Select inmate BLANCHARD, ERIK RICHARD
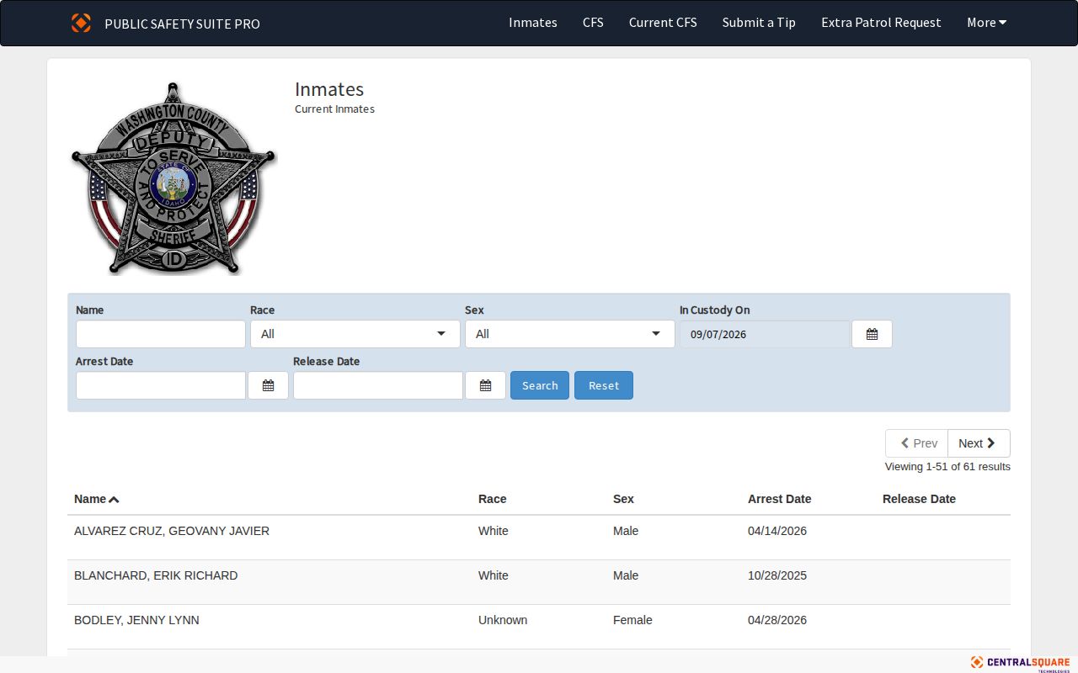 pyautogui.click(x=156, y=575)
